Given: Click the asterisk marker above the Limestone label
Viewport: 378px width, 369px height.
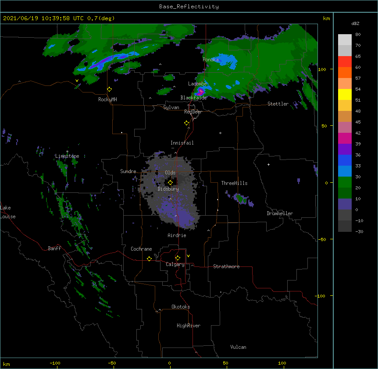Looking at the screenshot, I should coord(67,152).
